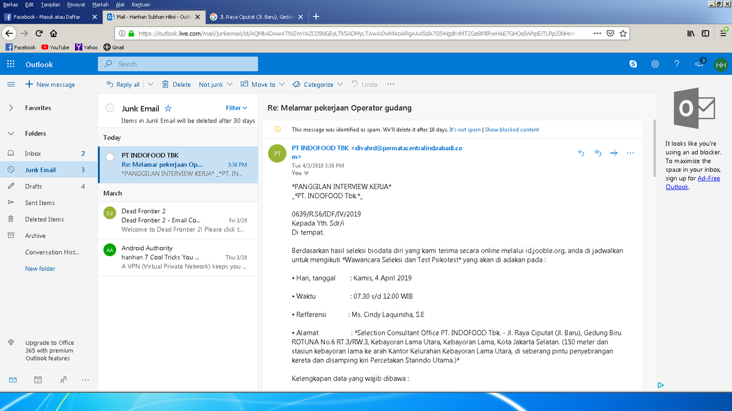732x411 pixels.
Task: Open Skype from the Outlook header
Action: coord(633,64)
